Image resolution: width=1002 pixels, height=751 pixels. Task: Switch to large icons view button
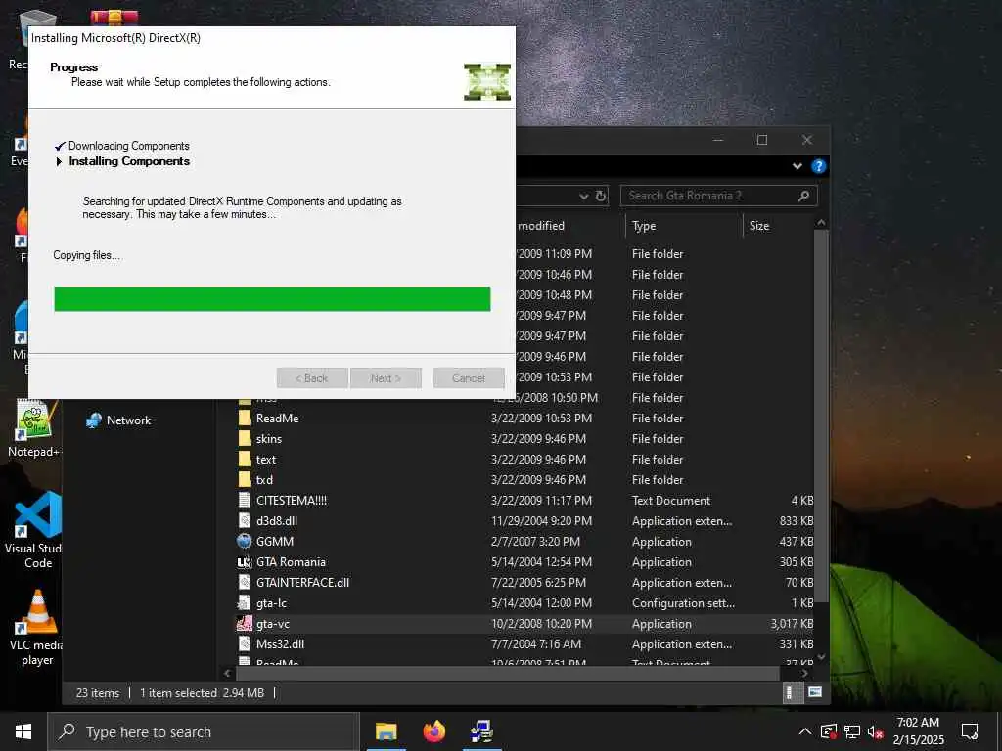coord(815,692)
